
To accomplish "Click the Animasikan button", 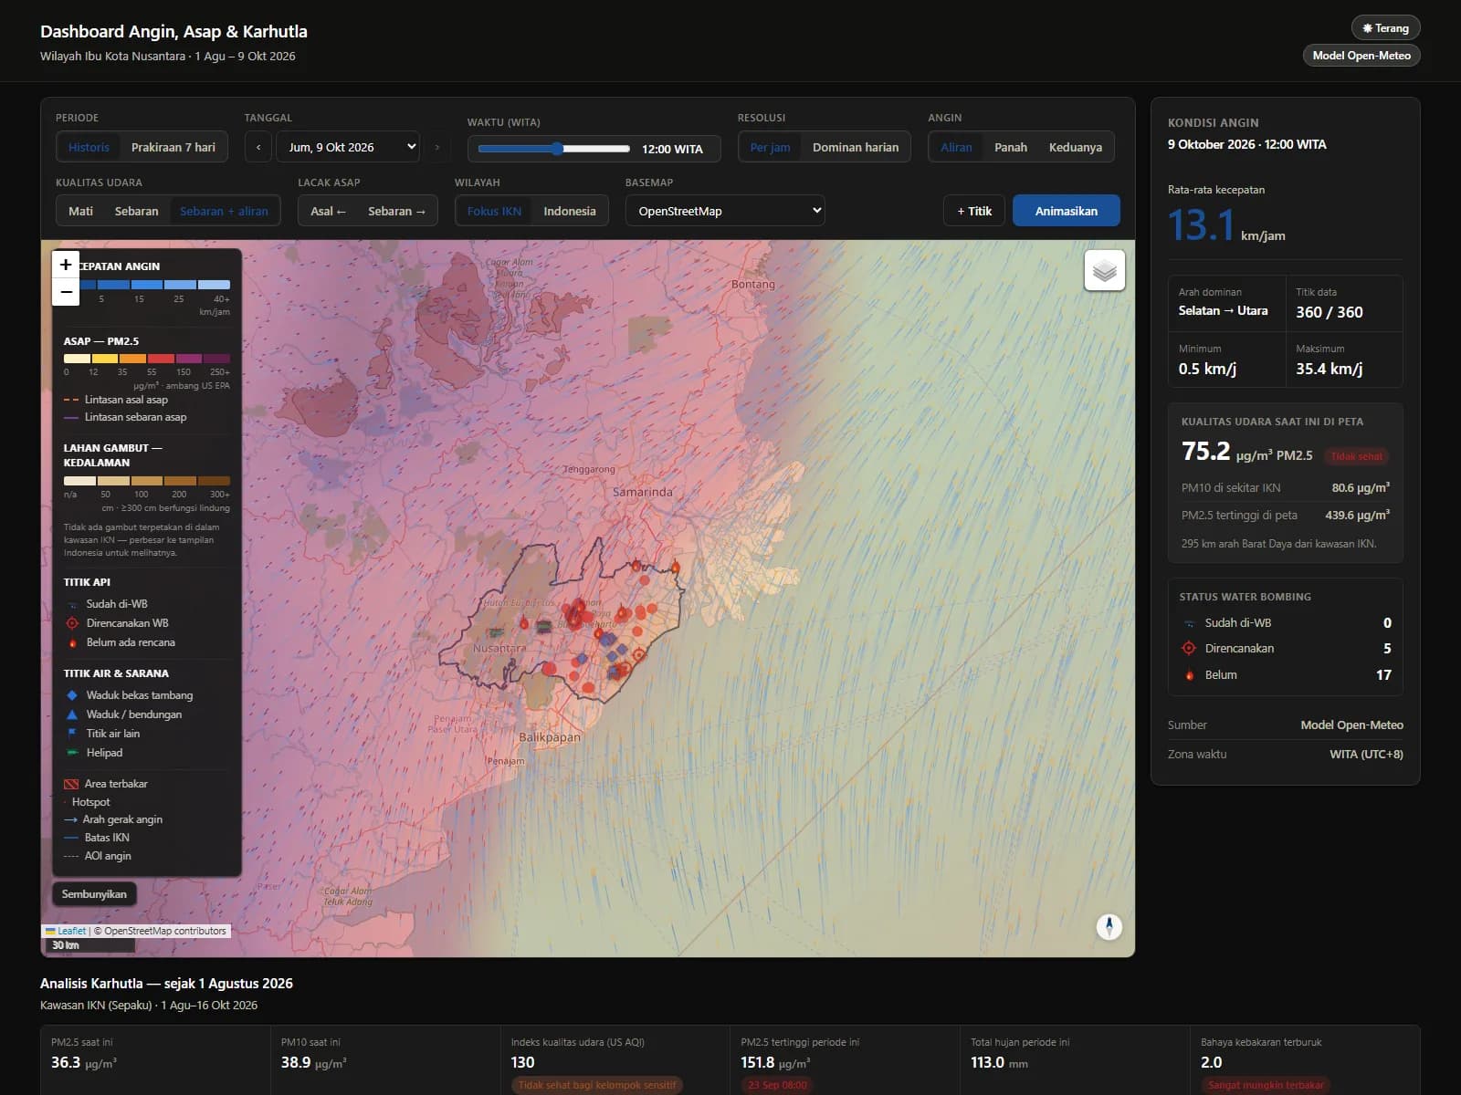I will click(1067, 211).
